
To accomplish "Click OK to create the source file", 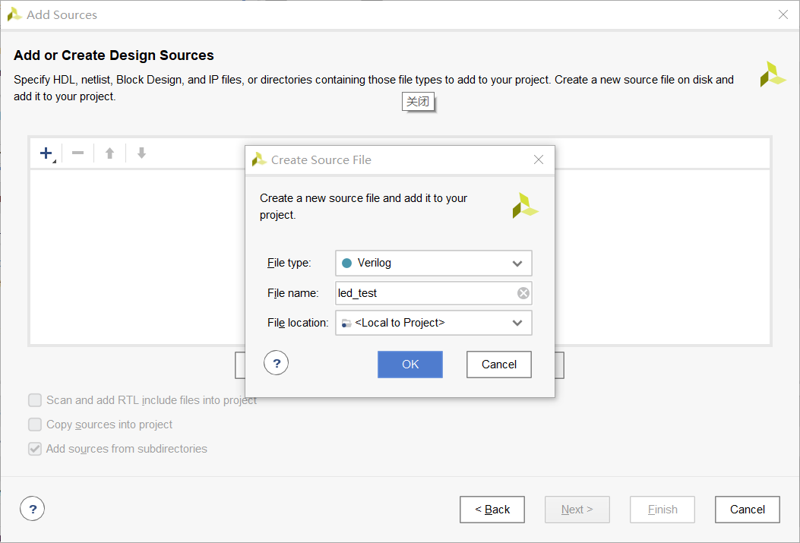I will coord(410,365).
